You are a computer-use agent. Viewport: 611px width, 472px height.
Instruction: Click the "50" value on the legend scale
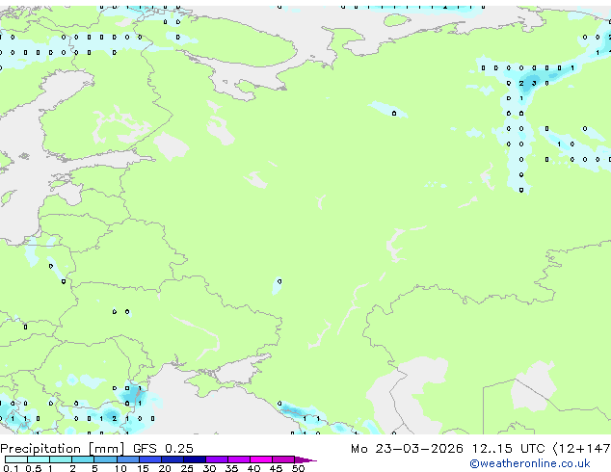298,469
